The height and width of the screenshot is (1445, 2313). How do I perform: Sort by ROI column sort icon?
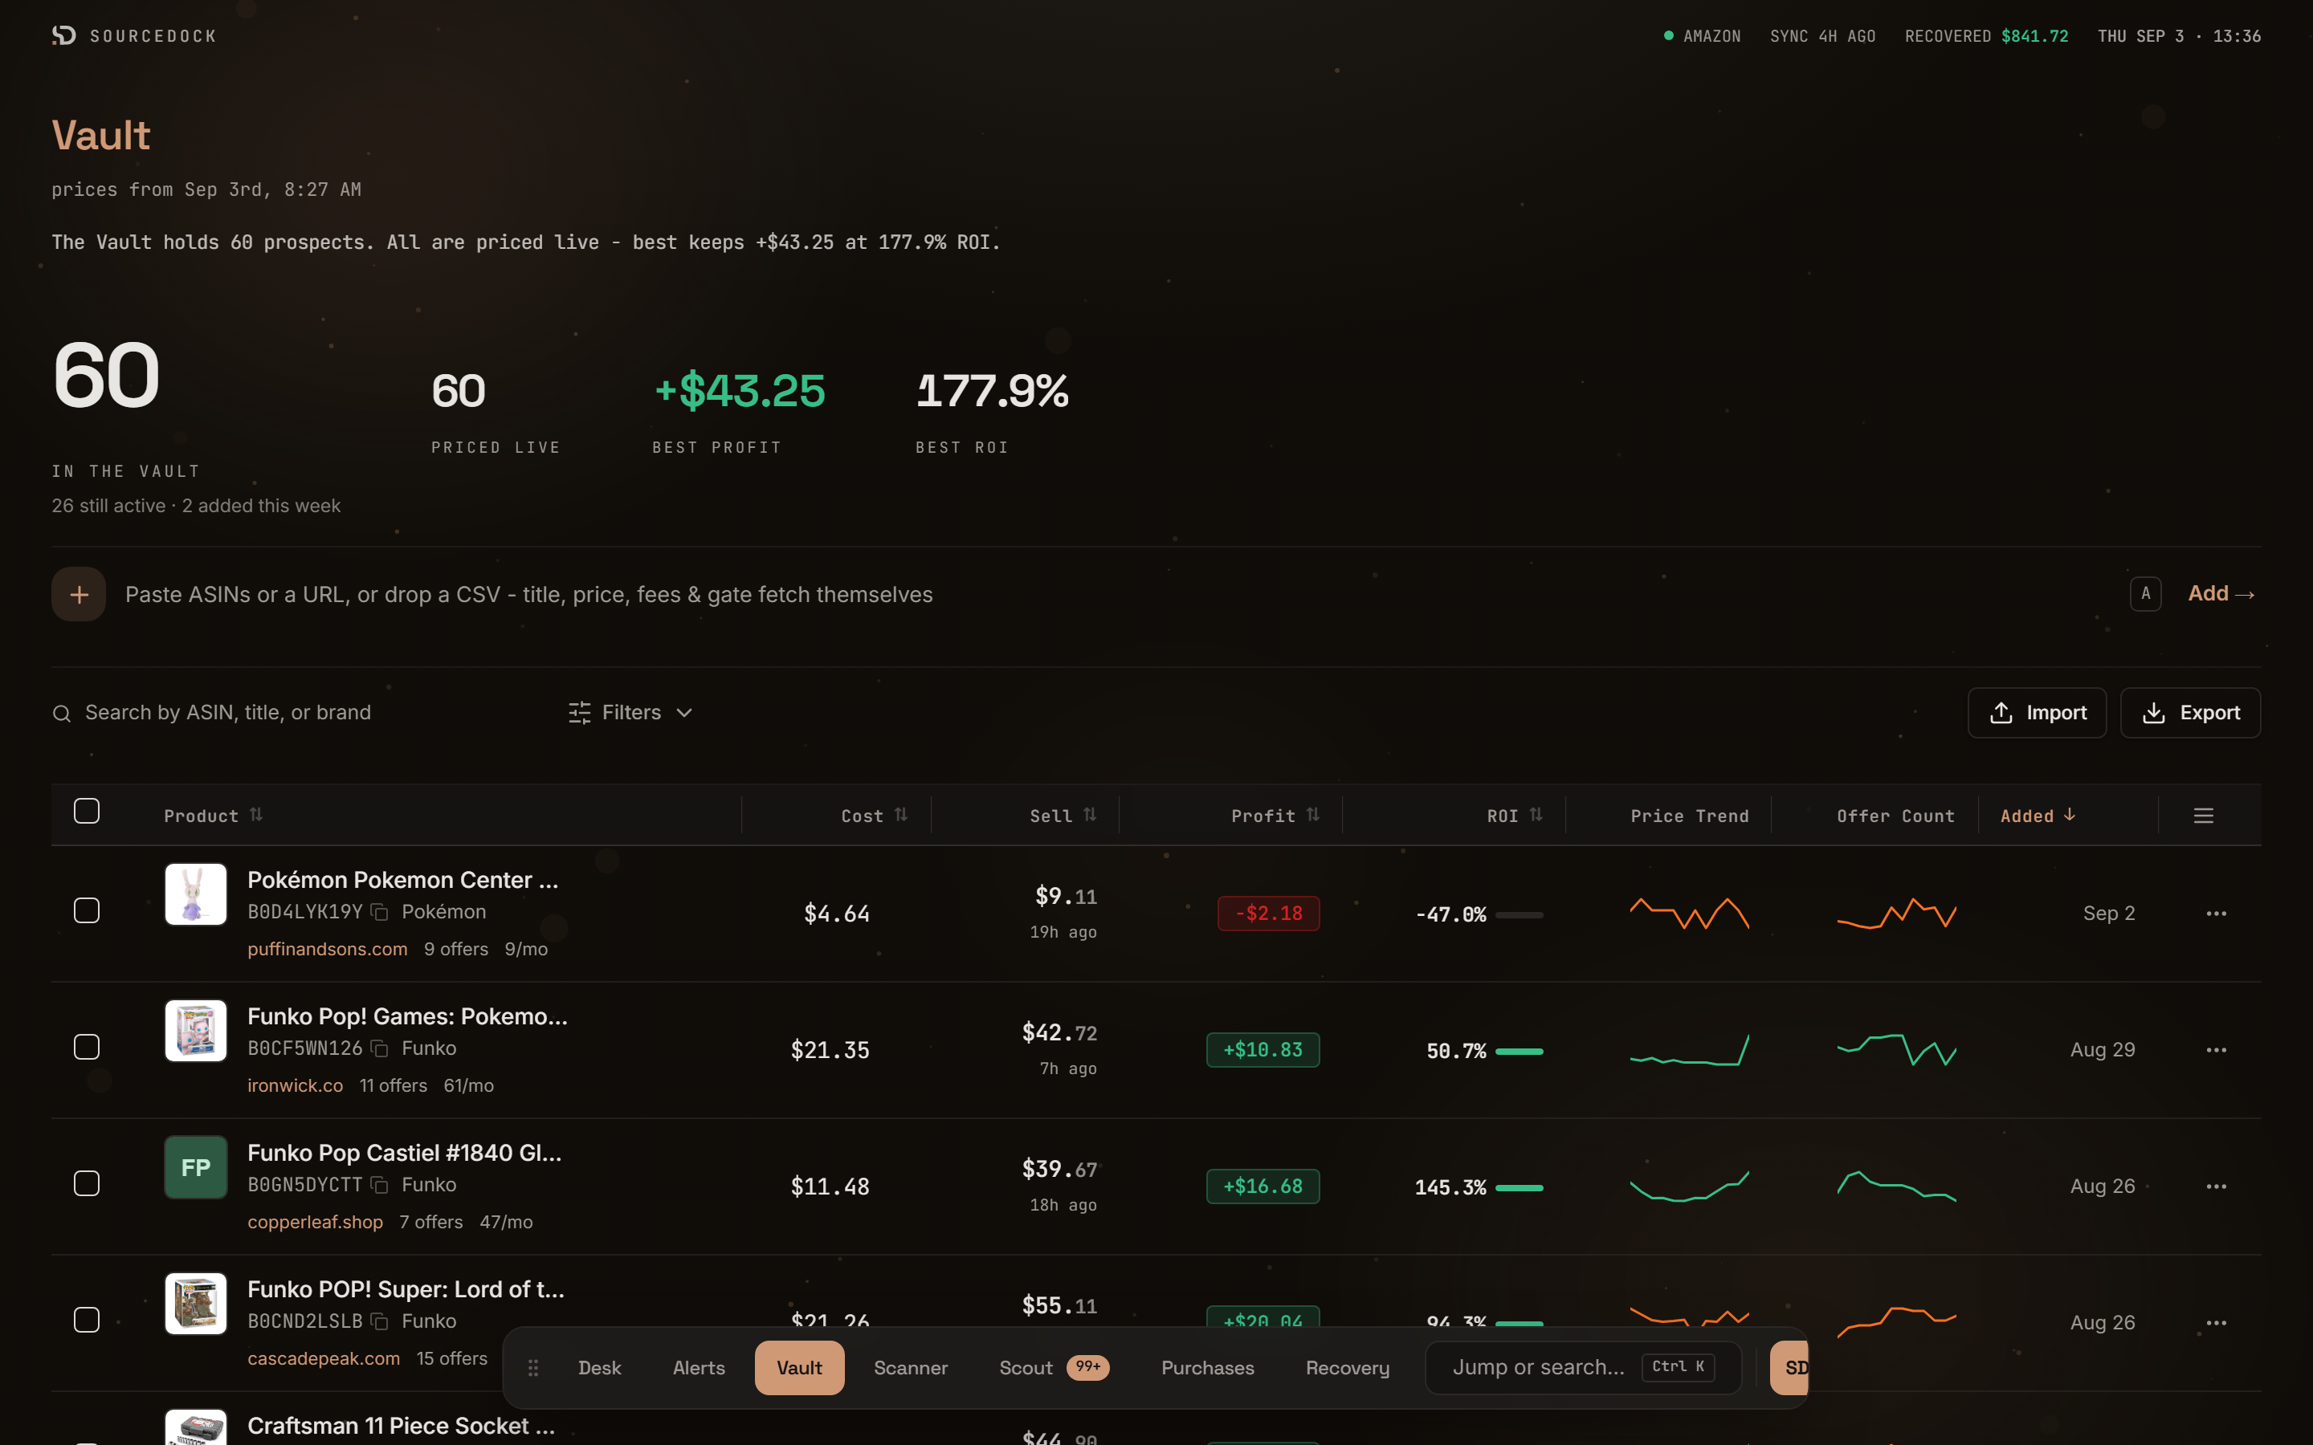tap(1536, 814)
